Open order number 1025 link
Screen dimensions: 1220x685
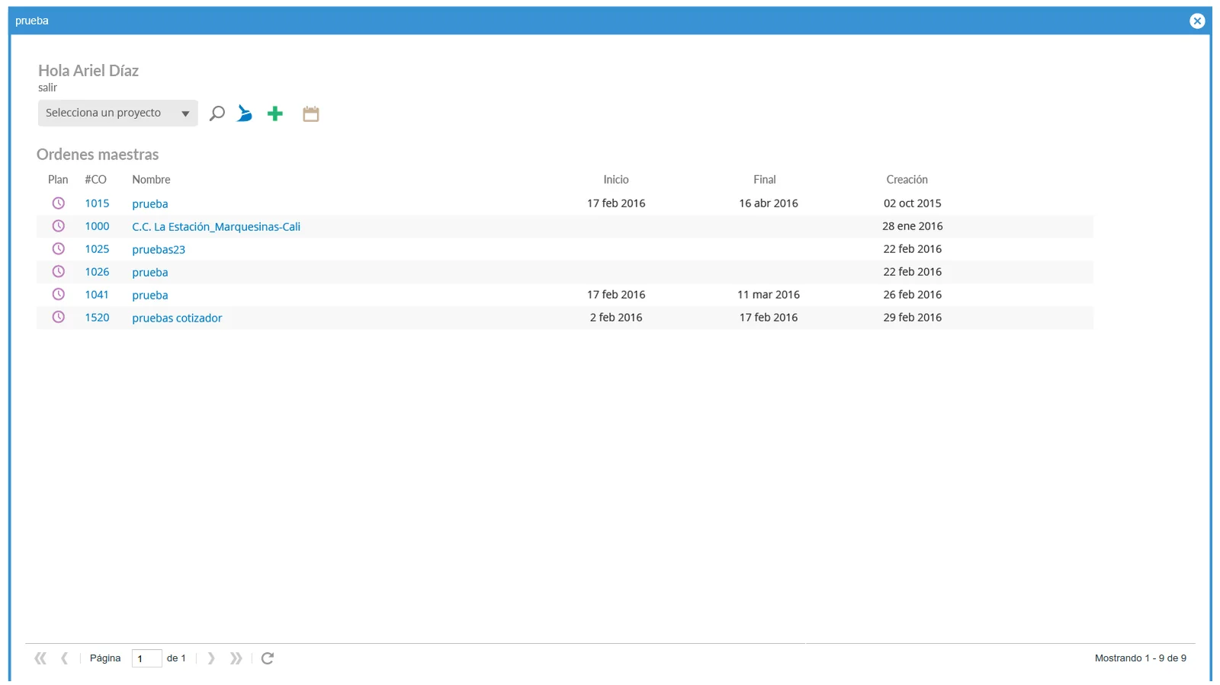97,249
